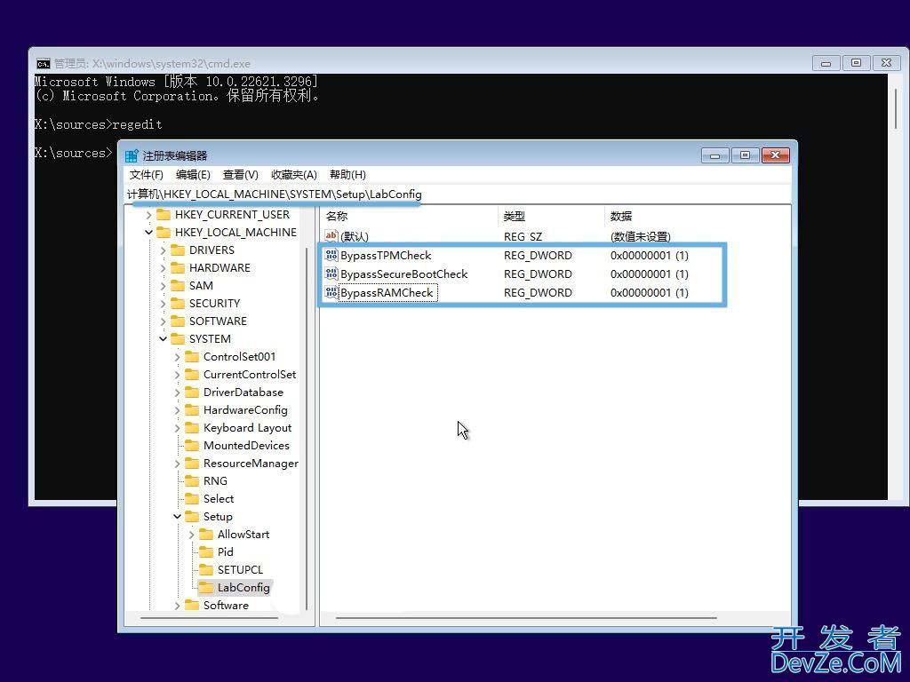Click the 数据 column header
Viewport: 910px width, 682px height.
(x=621, y=217)
